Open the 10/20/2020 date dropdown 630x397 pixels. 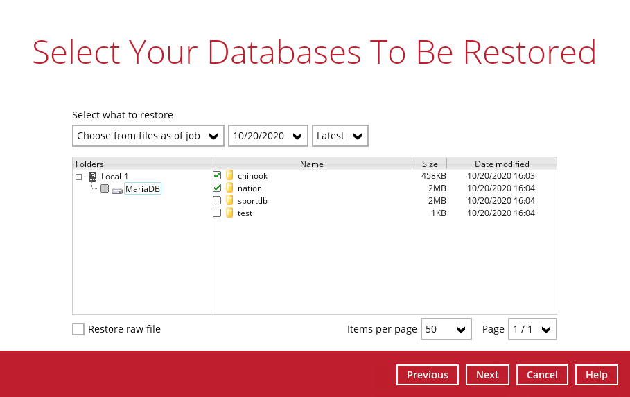[x=268, y=136]
